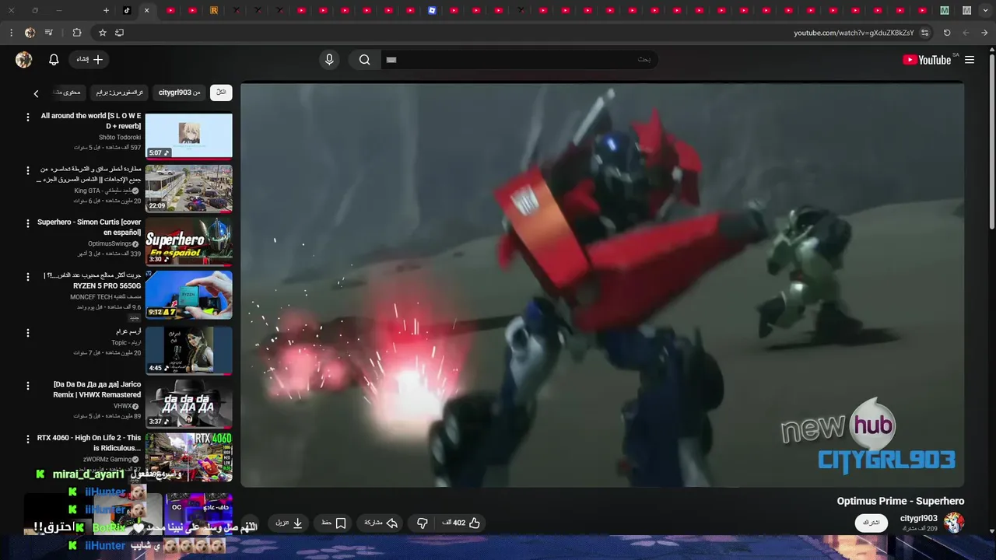Switch to the TikTok tab
This screenshot has width=996, height=560.
coord(127,10)
